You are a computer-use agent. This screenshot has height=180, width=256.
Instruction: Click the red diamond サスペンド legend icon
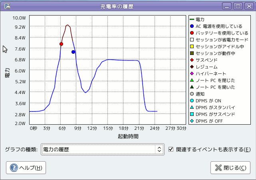pos(192,60)
